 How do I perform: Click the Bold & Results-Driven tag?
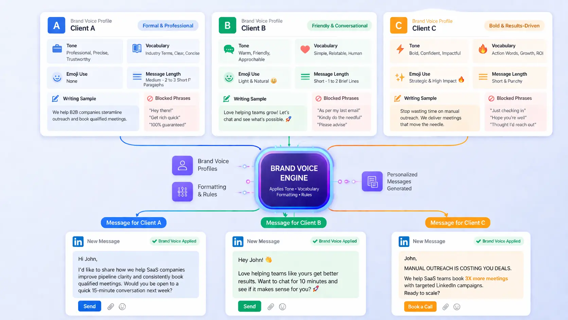(x=514, y=26)
